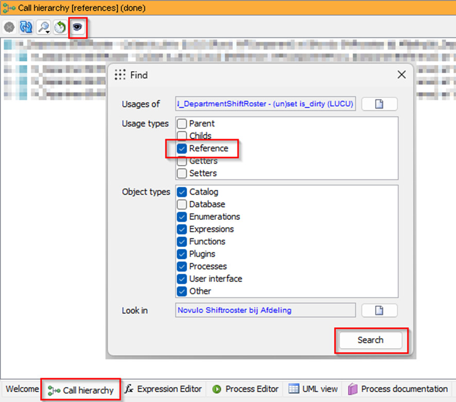The image size is (456, 402).
Task: Open the magnifier find toolbar icon
Action: (x=44, y=27)
